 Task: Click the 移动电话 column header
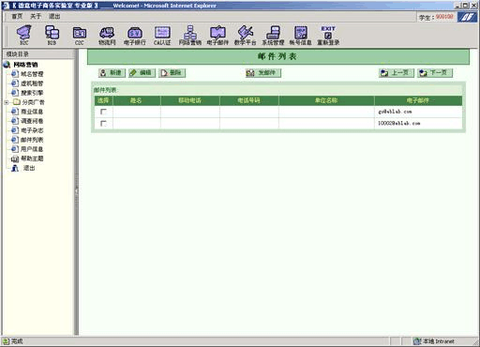[x=190, y=100]
